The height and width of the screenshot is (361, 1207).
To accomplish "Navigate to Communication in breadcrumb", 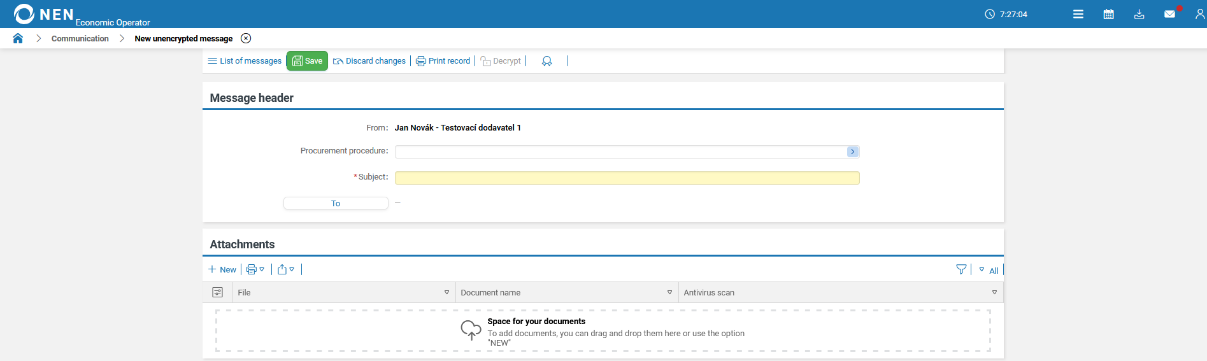I will pyautogui.click(x=80, y=39).
